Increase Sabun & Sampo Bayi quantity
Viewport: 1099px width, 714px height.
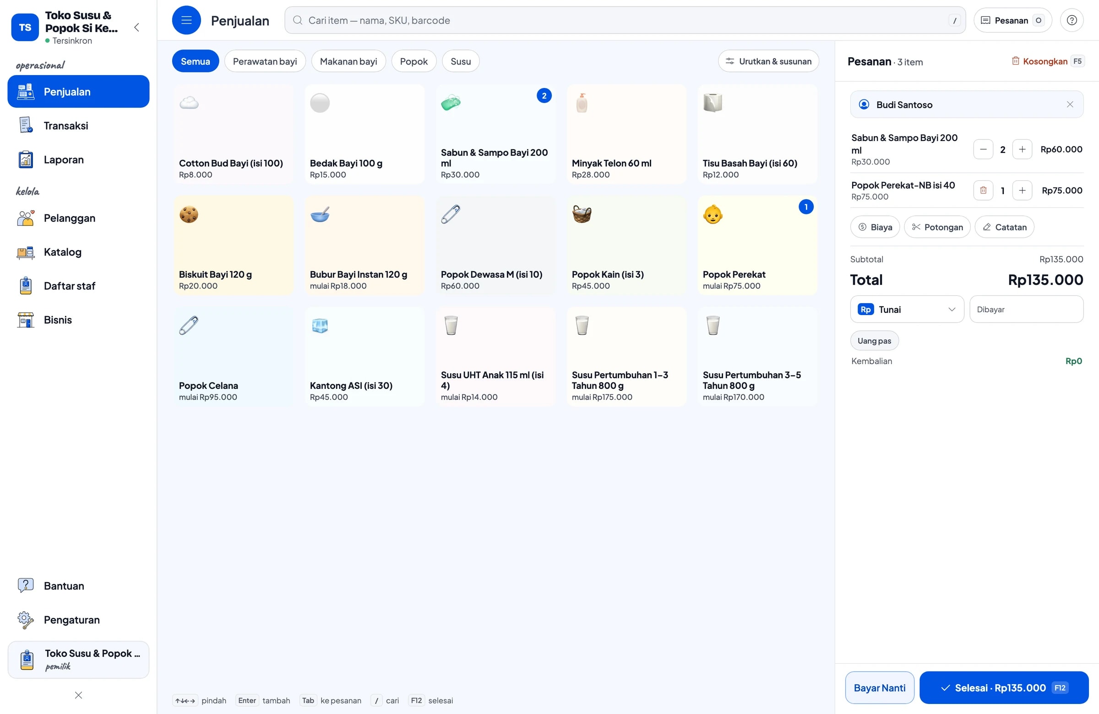(x=1022, y=149)
